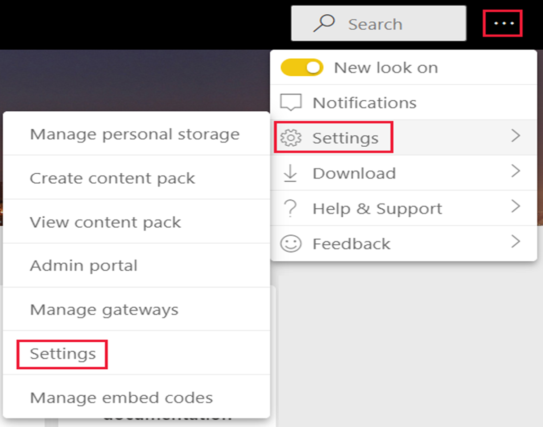Expand the Settings submenu chevron
Viewport: 543px width, 427px height.
(x=516, y=136)
